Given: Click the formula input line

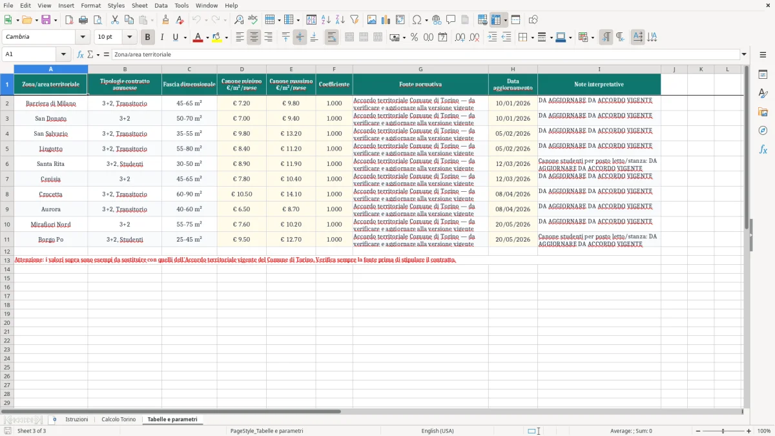Looking at the screenshot, I should [426, 55].
